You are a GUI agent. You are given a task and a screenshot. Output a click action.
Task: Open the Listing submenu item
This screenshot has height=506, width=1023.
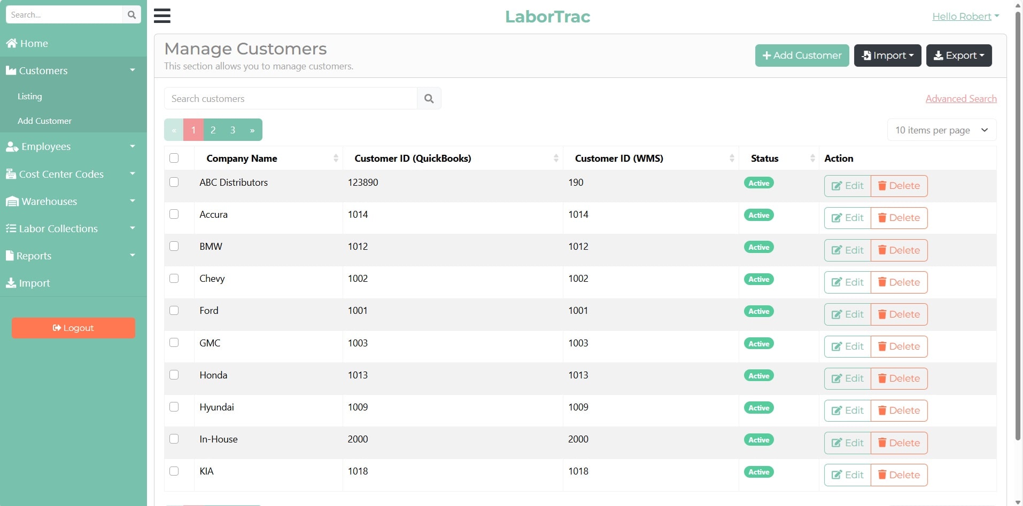[x=30, y=97]
